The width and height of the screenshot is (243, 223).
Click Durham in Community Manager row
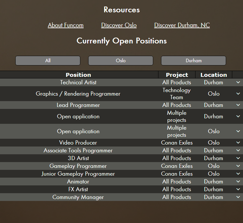[x=213, y=197]
